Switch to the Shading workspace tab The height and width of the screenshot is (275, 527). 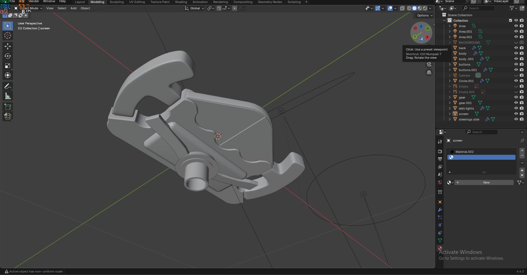click(181, 2)
